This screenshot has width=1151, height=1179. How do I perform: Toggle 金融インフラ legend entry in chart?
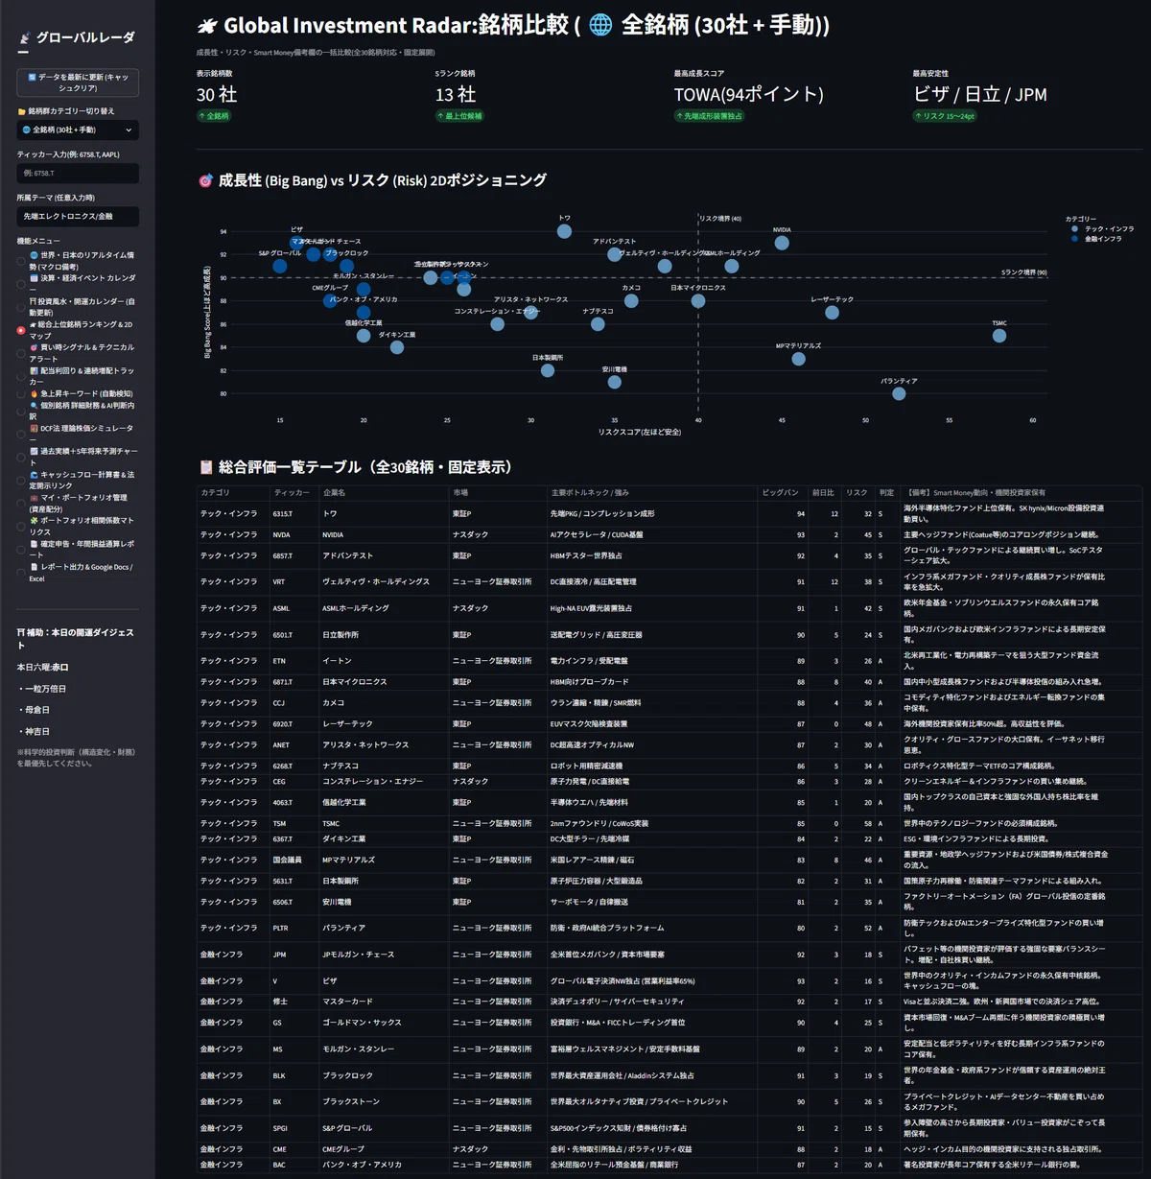1098,238
